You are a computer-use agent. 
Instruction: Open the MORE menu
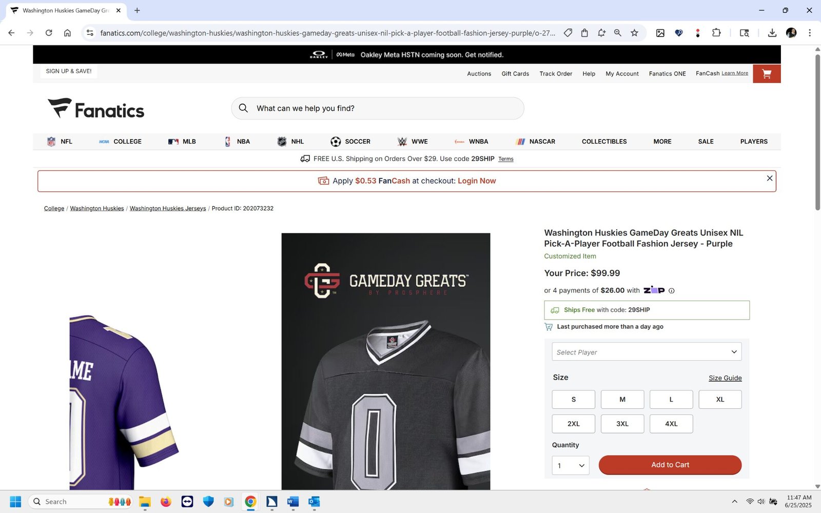click(x=662, y=142)
